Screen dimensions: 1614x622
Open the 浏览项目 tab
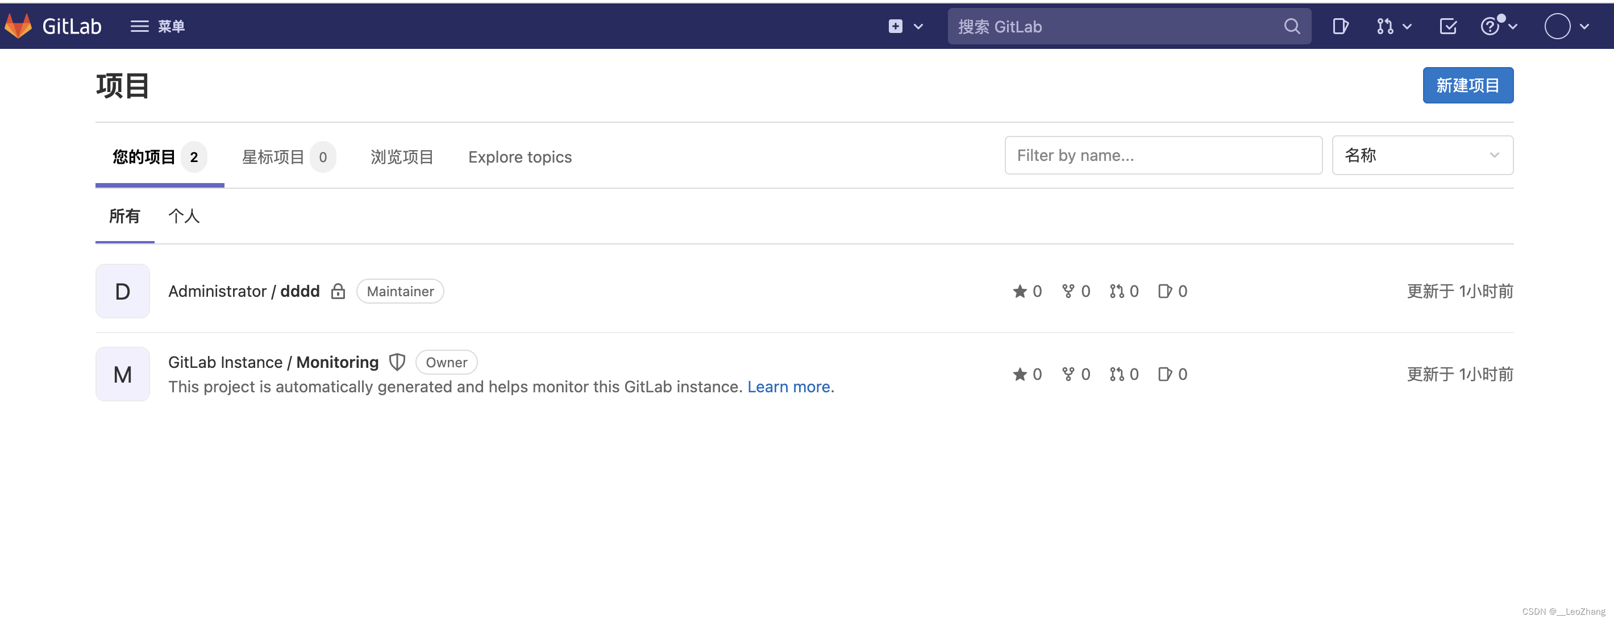[x=402, y=157]
